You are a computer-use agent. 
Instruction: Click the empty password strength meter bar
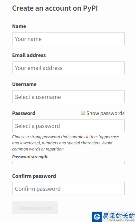(68, 162)
